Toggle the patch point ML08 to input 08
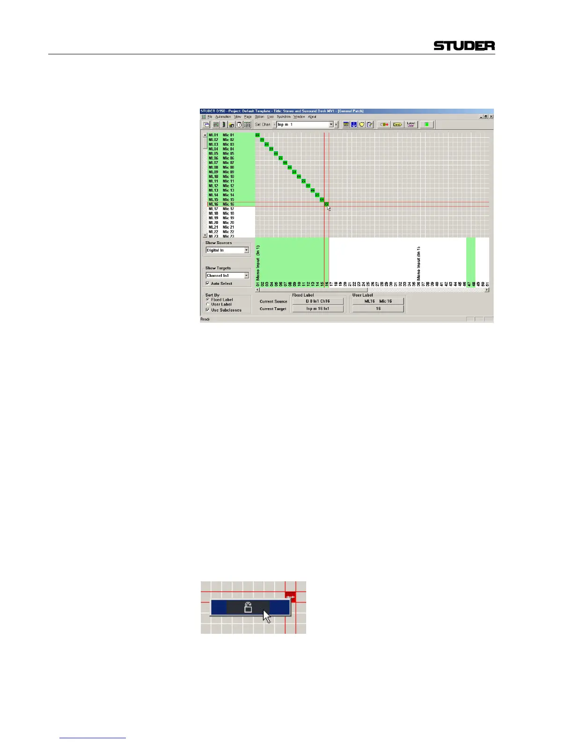Screen dimensions: 573x742 [x=290, y=167]
